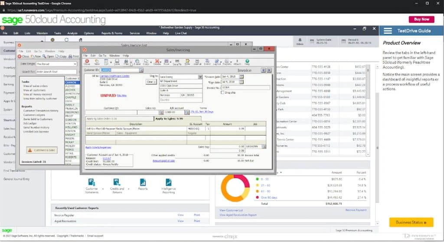Click the Amount paid at sale link

coord(163,160)
